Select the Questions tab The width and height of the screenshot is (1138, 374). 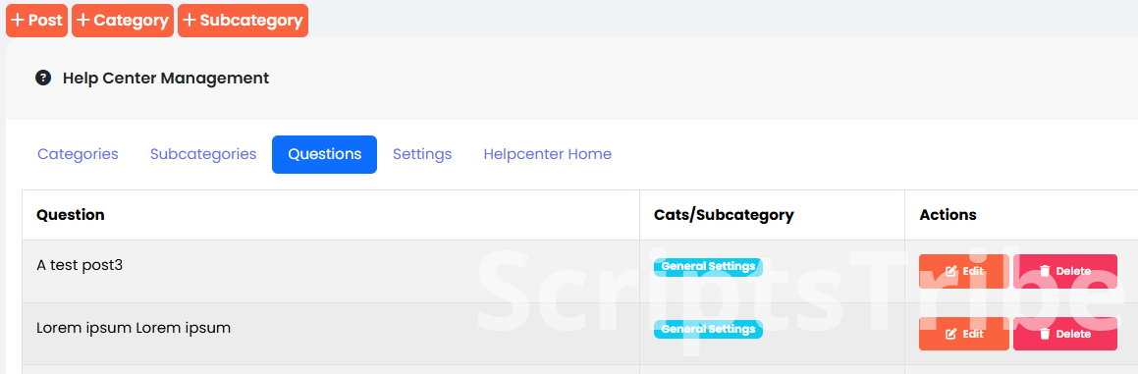coord(324,154)
